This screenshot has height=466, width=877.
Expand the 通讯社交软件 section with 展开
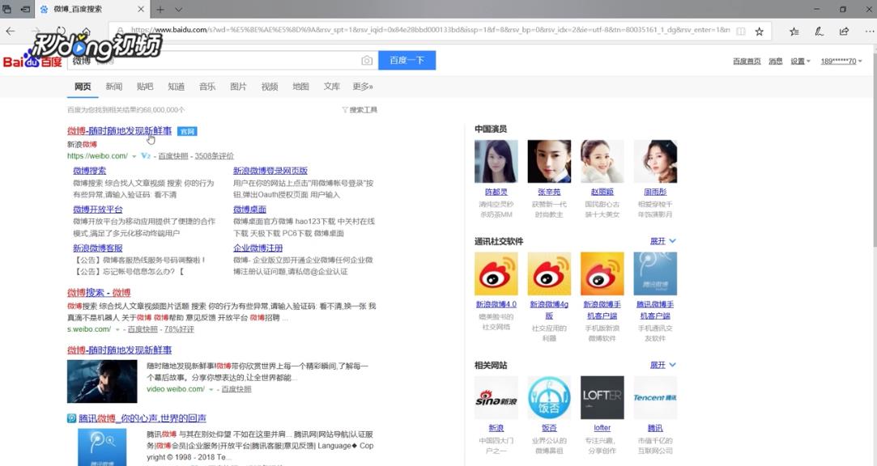coord(662,241)
